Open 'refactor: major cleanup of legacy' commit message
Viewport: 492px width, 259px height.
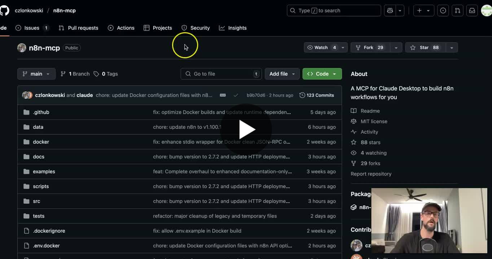pyautogui.click(x=215, y=216)
